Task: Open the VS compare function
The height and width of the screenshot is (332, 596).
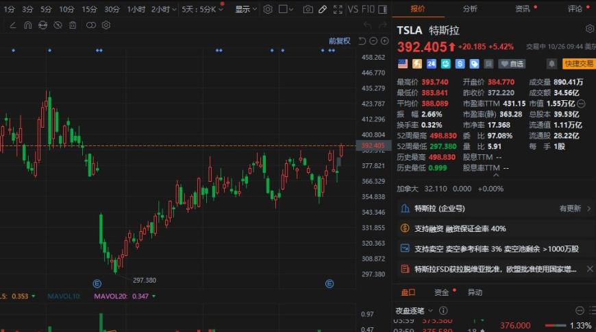Action: [353, 9]
